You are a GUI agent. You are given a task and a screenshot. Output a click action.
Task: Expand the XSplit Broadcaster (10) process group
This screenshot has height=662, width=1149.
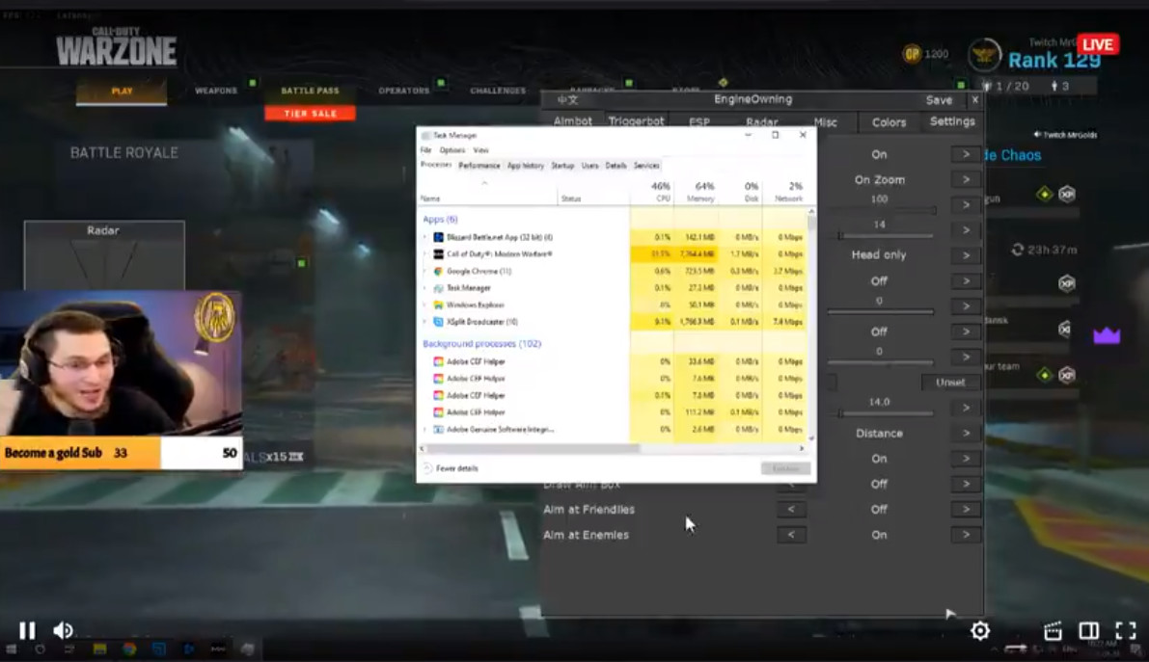point(425,322)
